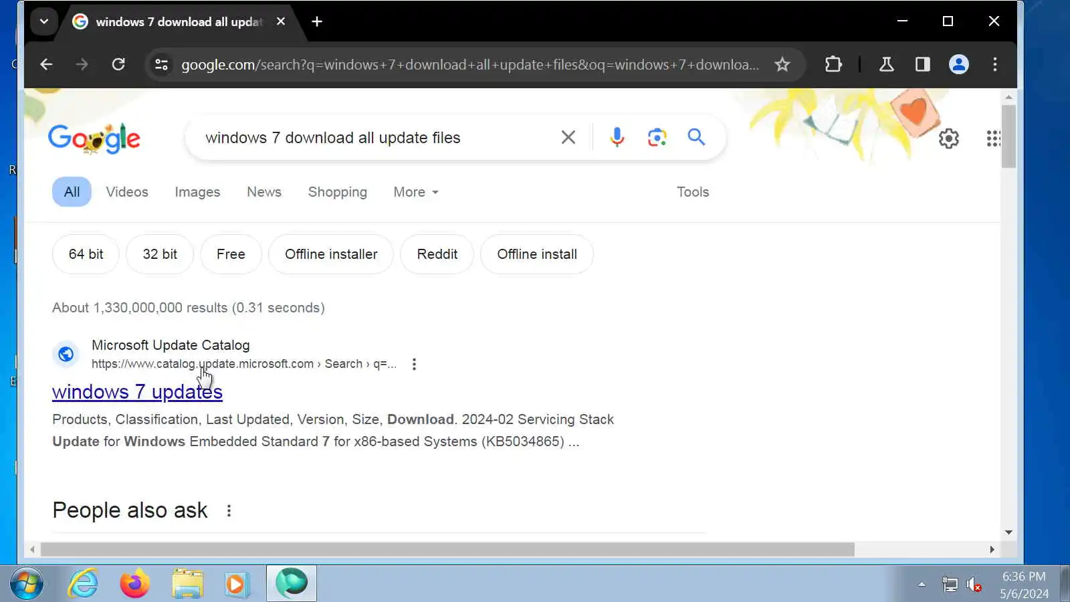The width and height of the screenshot is (1070, 602).
Task: Go to Google home via the logo
Action: [94, 138]
